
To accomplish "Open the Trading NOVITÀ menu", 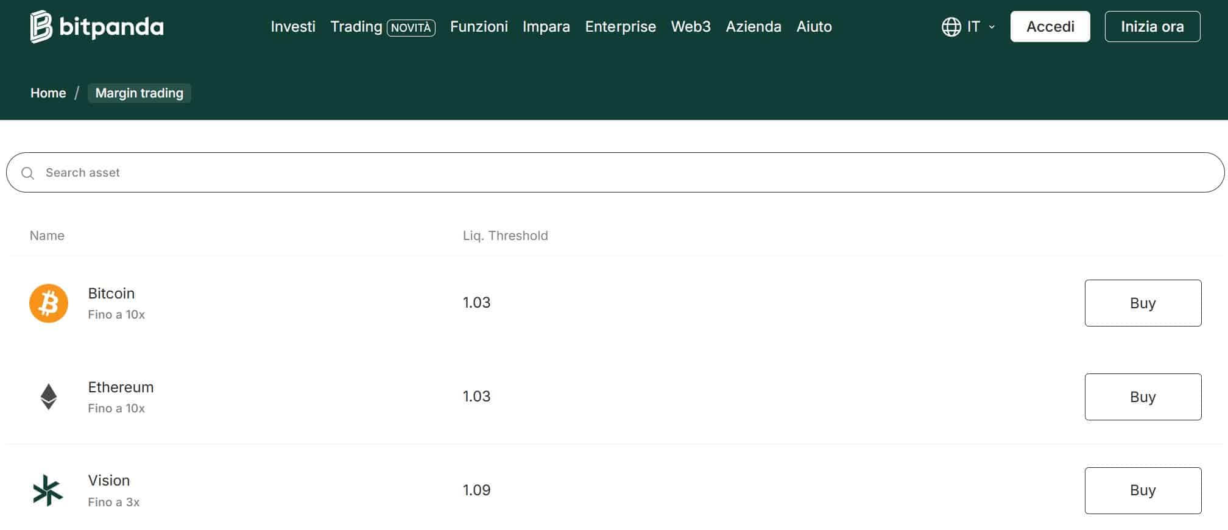I will click(x=383, y=27).
